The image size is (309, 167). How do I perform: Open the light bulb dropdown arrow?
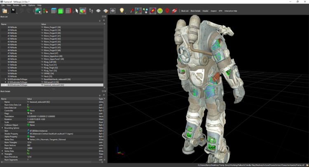tap(125, 13)
